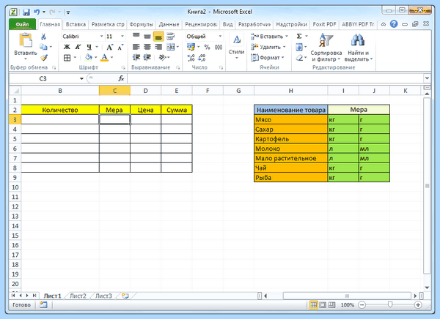Toggle Wrap Text button
440x319 pixels.
click(170, 36)
